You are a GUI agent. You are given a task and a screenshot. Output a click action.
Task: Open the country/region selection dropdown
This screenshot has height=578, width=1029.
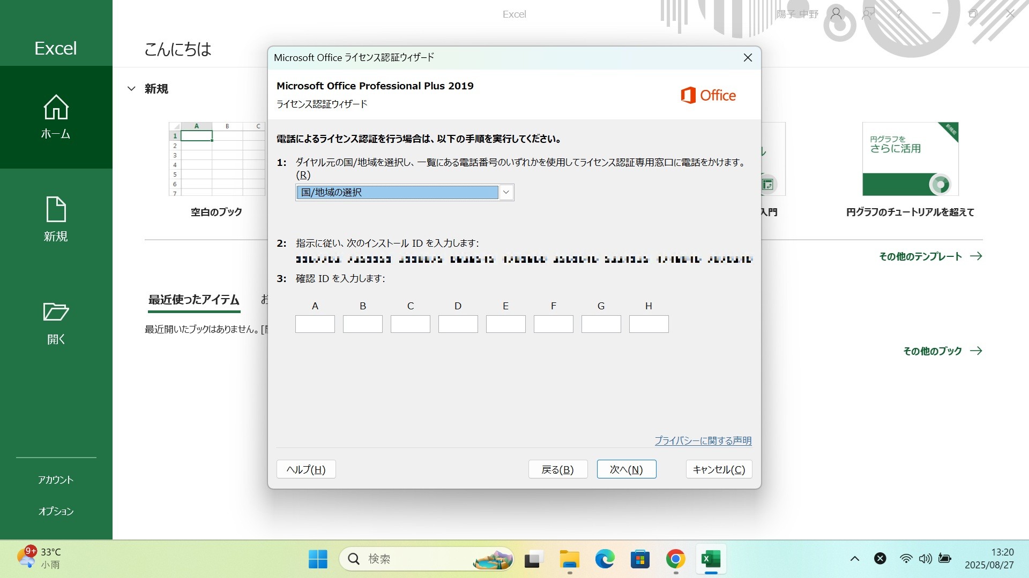click(505, 192)
